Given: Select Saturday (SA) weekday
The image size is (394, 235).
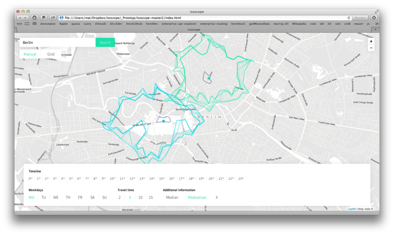Looking at the screenshot, I should point(92,197).
